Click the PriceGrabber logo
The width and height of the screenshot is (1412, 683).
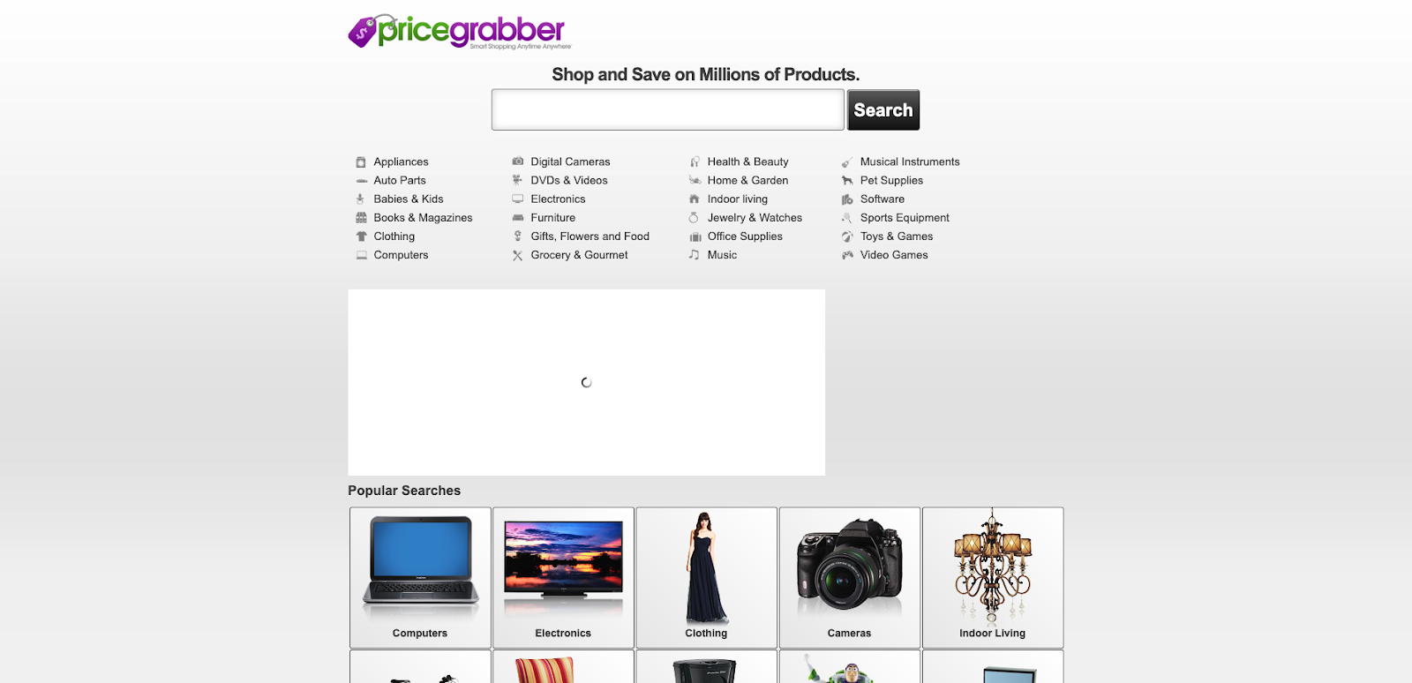pos(459,31)
